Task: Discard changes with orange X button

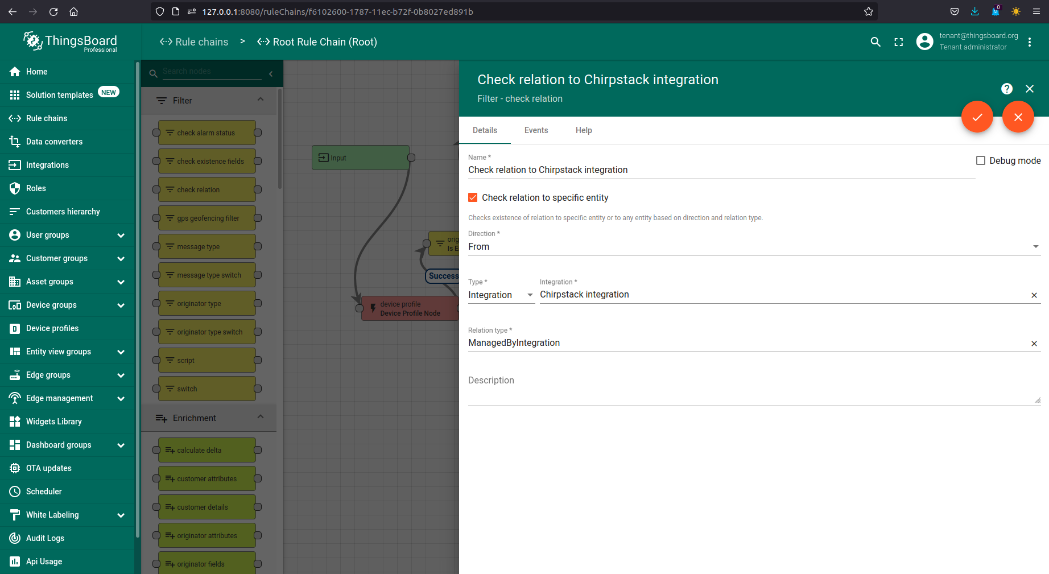Action: pyautogui.click(x=1018, y=117)
